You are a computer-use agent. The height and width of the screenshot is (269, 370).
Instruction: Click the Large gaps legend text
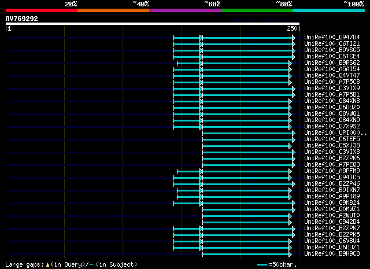click(x=71, y=264)
